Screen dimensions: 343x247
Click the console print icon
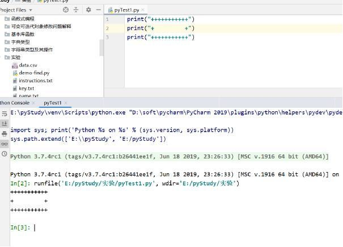coord(5,133)
